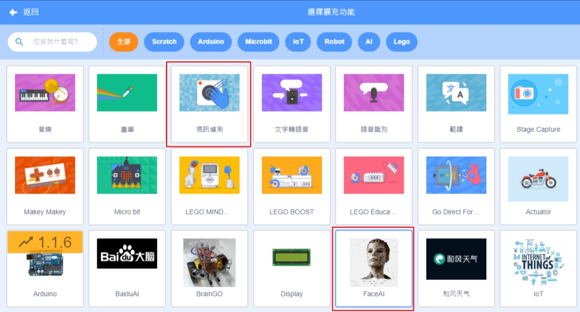The width and height of the screenshot is (580, 312).
Task: Open the 畫筆 pen extension
Action: [x=127, y=104]
